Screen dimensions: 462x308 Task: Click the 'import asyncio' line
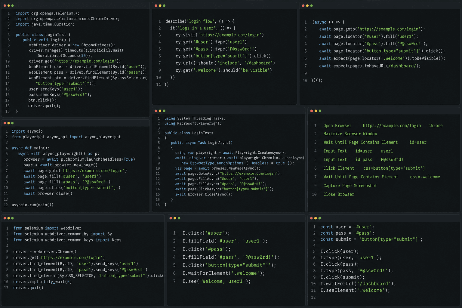(x=27, y=131)
